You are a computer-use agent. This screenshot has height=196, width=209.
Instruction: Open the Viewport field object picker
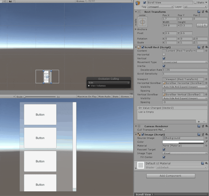tap(207, 79)
